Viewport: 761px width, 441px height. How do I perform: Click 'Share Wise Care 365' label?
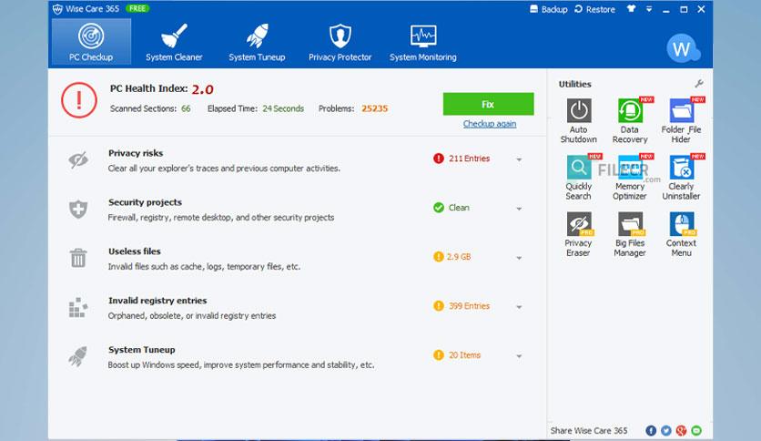589,430
